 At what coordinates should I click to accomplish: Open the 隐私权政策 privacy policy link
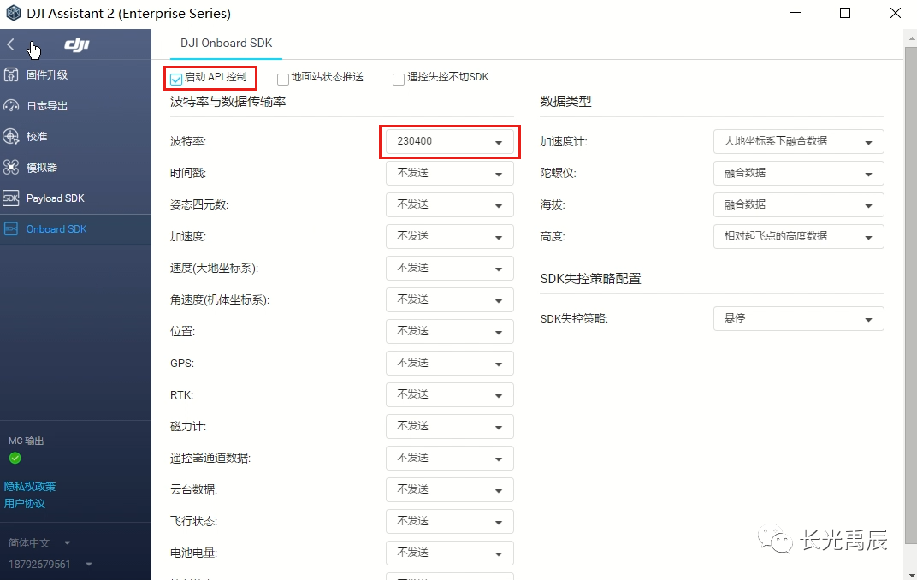coord(30,487)
